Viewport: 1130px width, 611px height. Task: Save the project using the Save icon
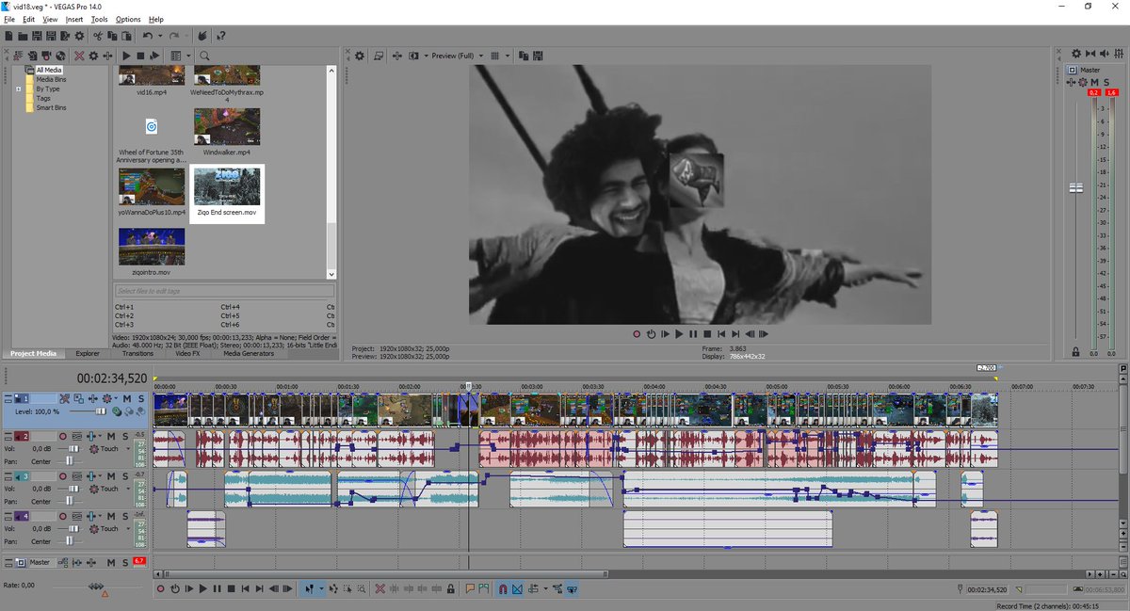tap(37, 36)
